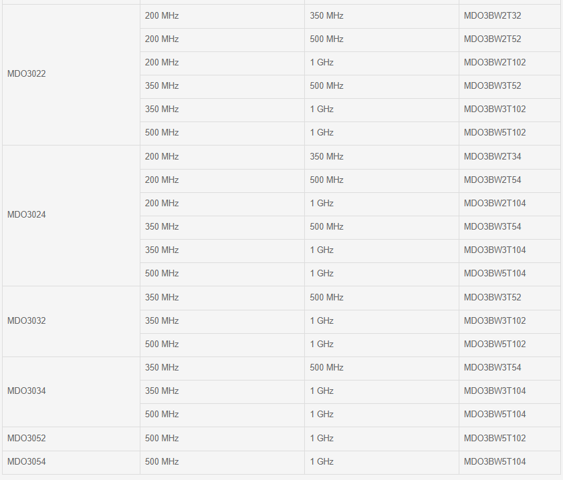Click the MDO3BW2T34 product code
Screen dimensions: 563x480
pyautogui.click(x=492, y=157)
